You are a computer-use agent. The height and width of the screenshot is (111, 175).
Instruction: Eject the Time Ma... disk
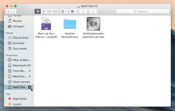(30, 71)
